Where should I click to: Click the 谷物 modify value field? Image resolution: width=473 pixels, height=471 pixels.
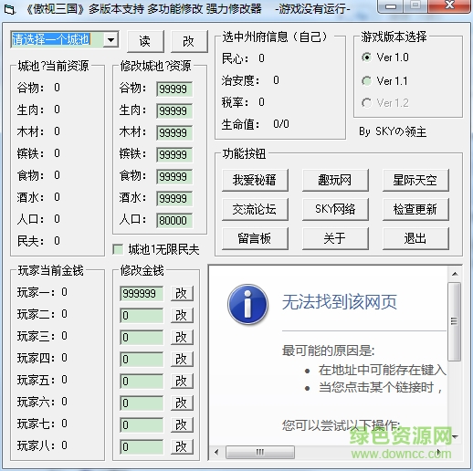pos(174,89)
